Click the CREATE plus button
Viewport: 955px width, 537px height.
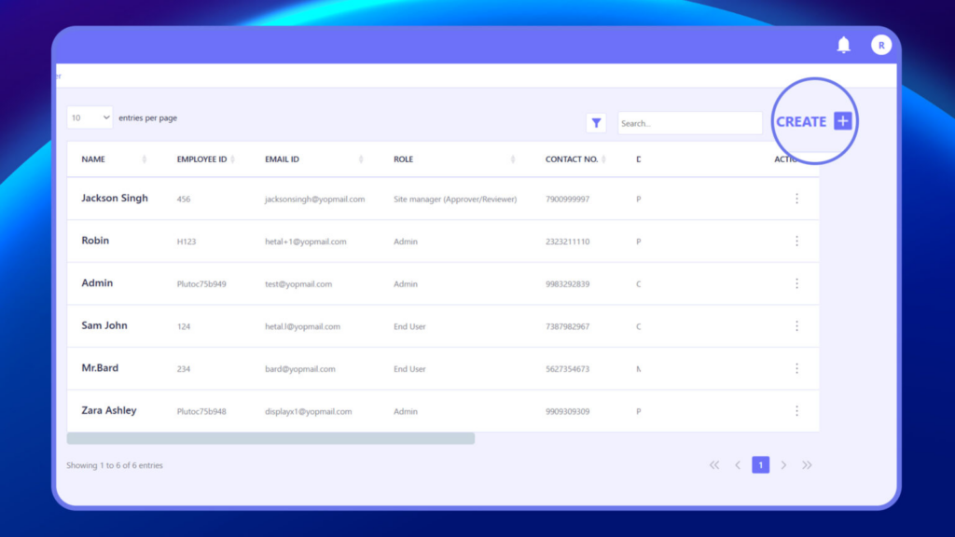click(843, 121)
